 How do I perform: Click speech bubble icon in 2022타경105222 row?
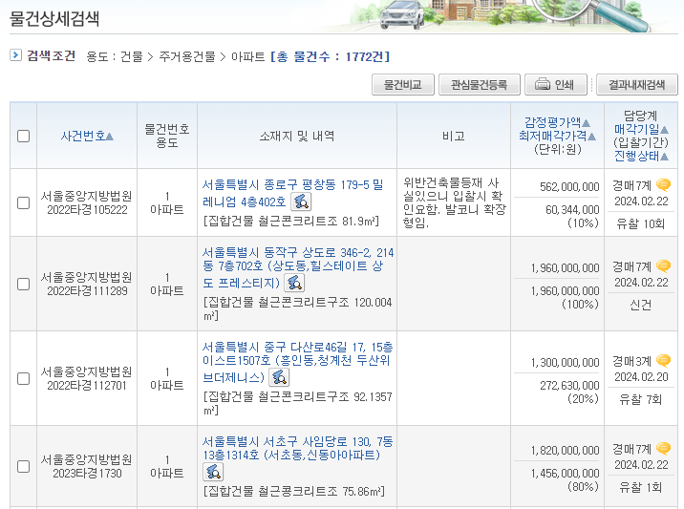click(664, 185)
